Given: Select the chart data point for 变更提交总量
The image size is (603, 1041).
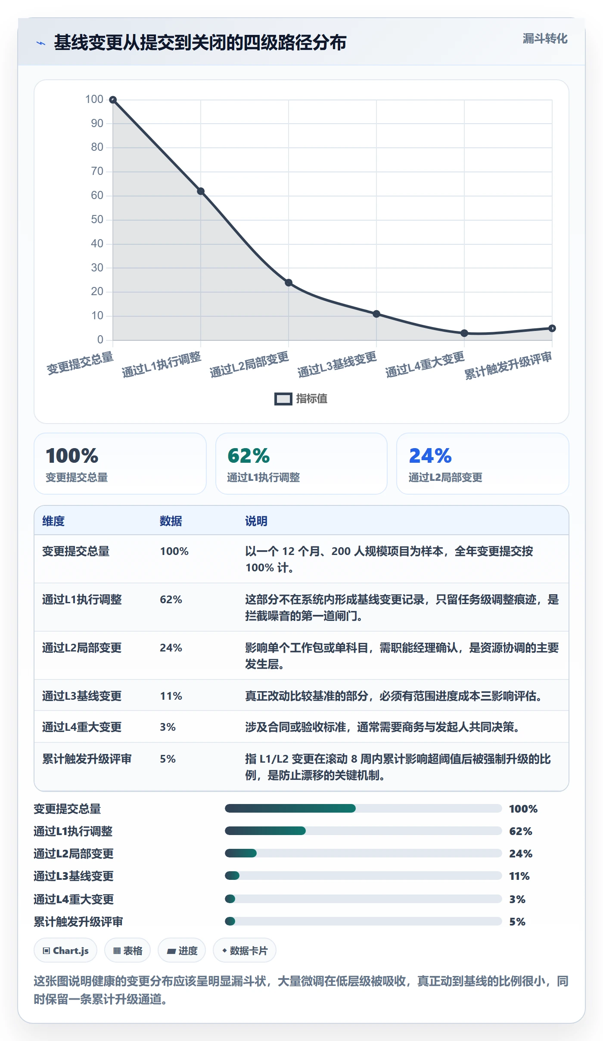Looking at the screenshot, I should [113, 100].
